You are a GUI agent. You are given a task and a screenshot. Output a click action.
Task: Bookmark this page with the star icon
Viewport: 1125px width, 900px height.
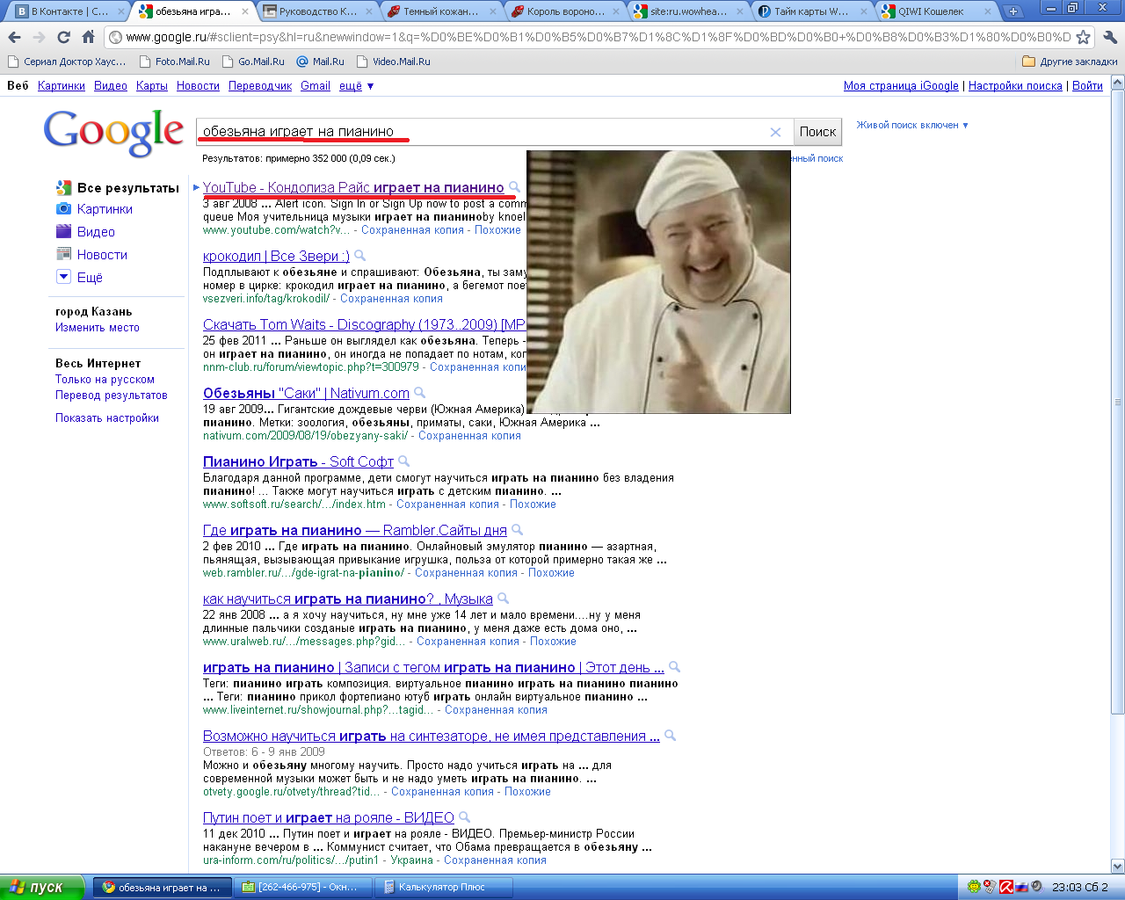click(1084, 37)
